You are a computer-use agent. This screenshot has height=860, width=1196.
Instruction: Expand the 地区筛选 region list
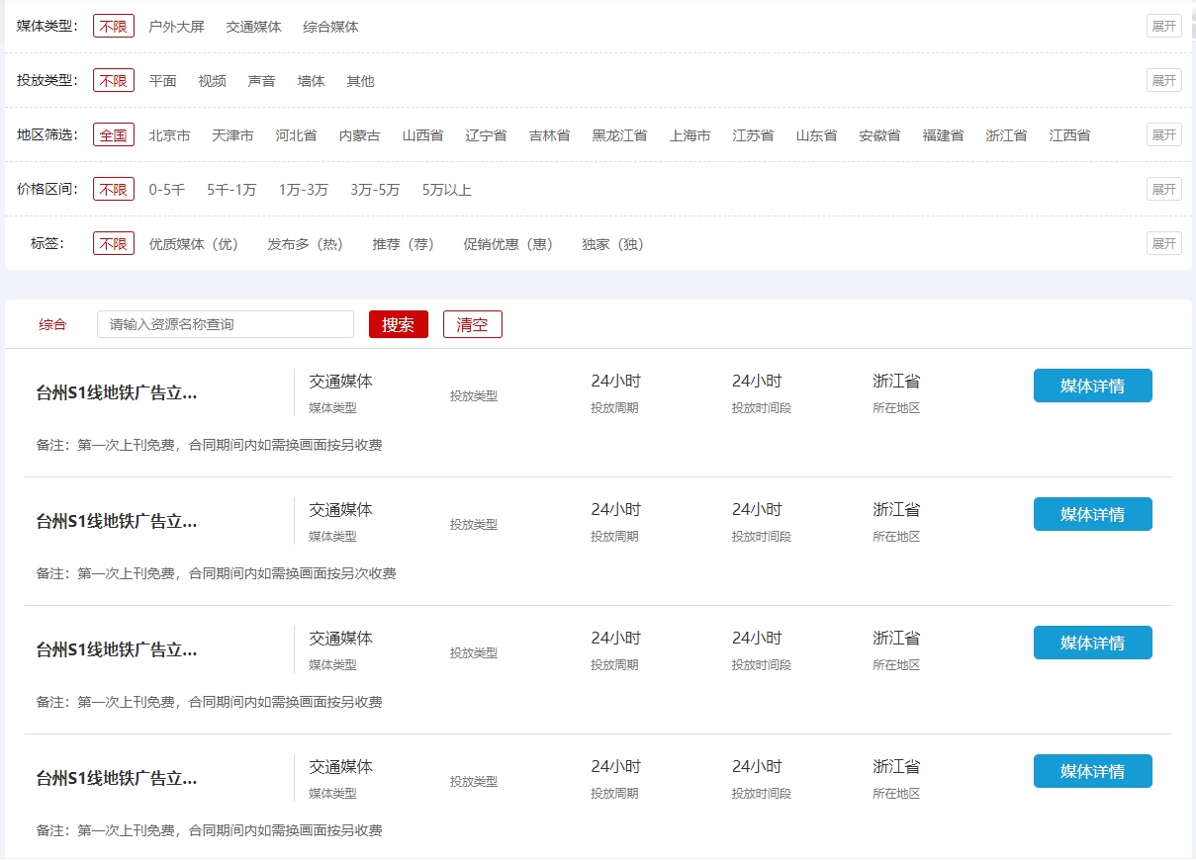point(1163,135)
